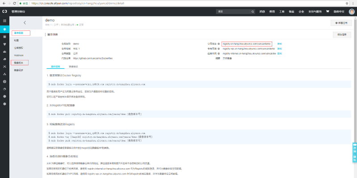Click the node-tree icon in the left rail
Image resolution: width=357 pixels, height=178 pixels.
(x=4, y=74)
